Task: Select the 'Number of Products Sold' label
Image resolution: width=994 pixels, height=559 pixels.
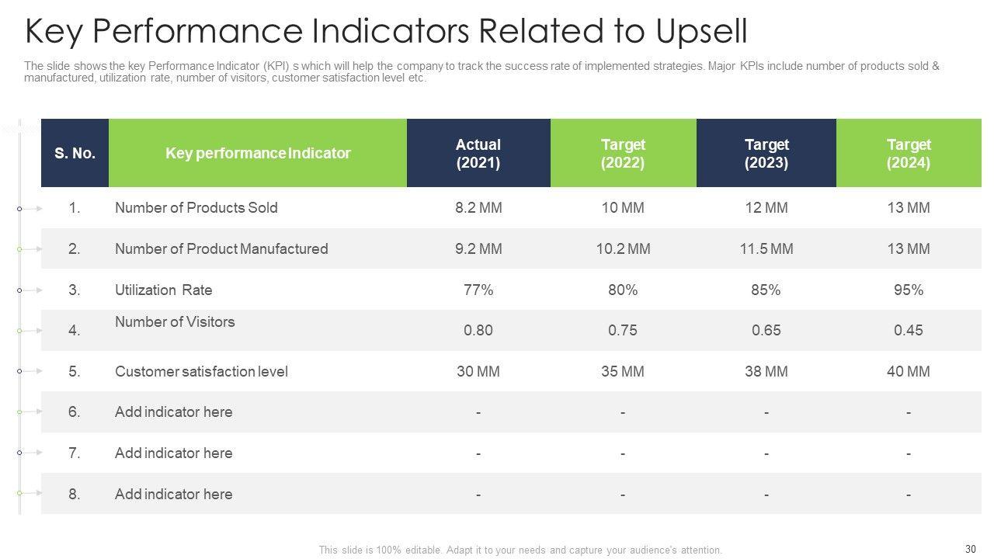Action: coord(196,208)
